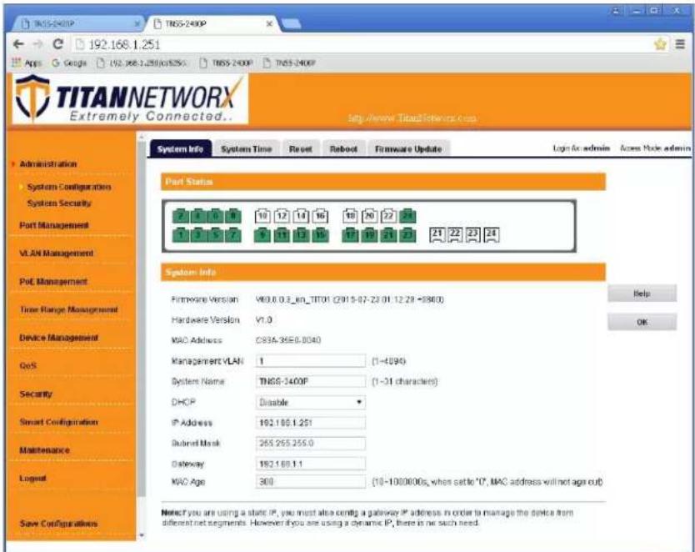
Task: Open System Configuration submenu item
Action: pyautogui.click(x=69, y=187)
